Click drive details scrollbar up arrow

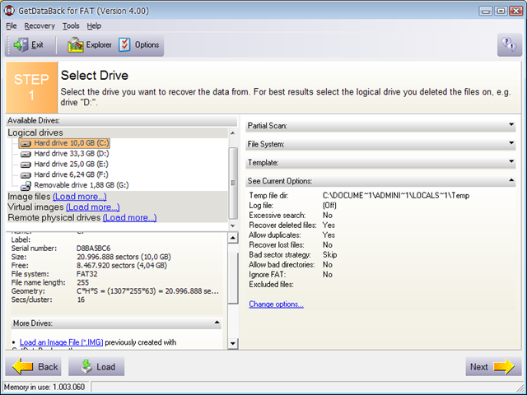coord(233,238)
